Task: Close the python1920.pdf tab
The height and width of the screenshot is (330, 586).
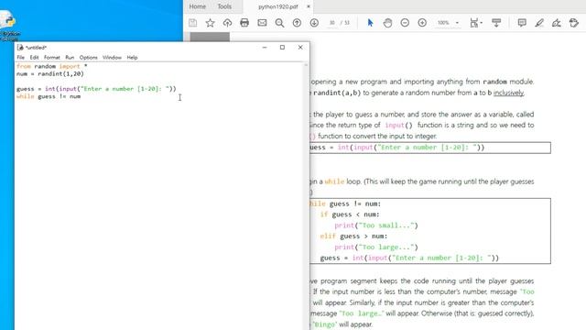Action: tap(309, 6)
